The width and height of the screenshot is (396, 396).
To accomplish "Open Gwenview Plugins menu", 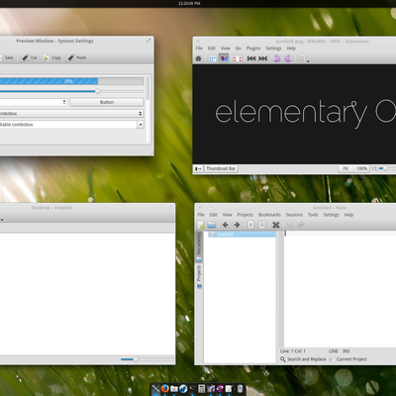I will 253,49.
